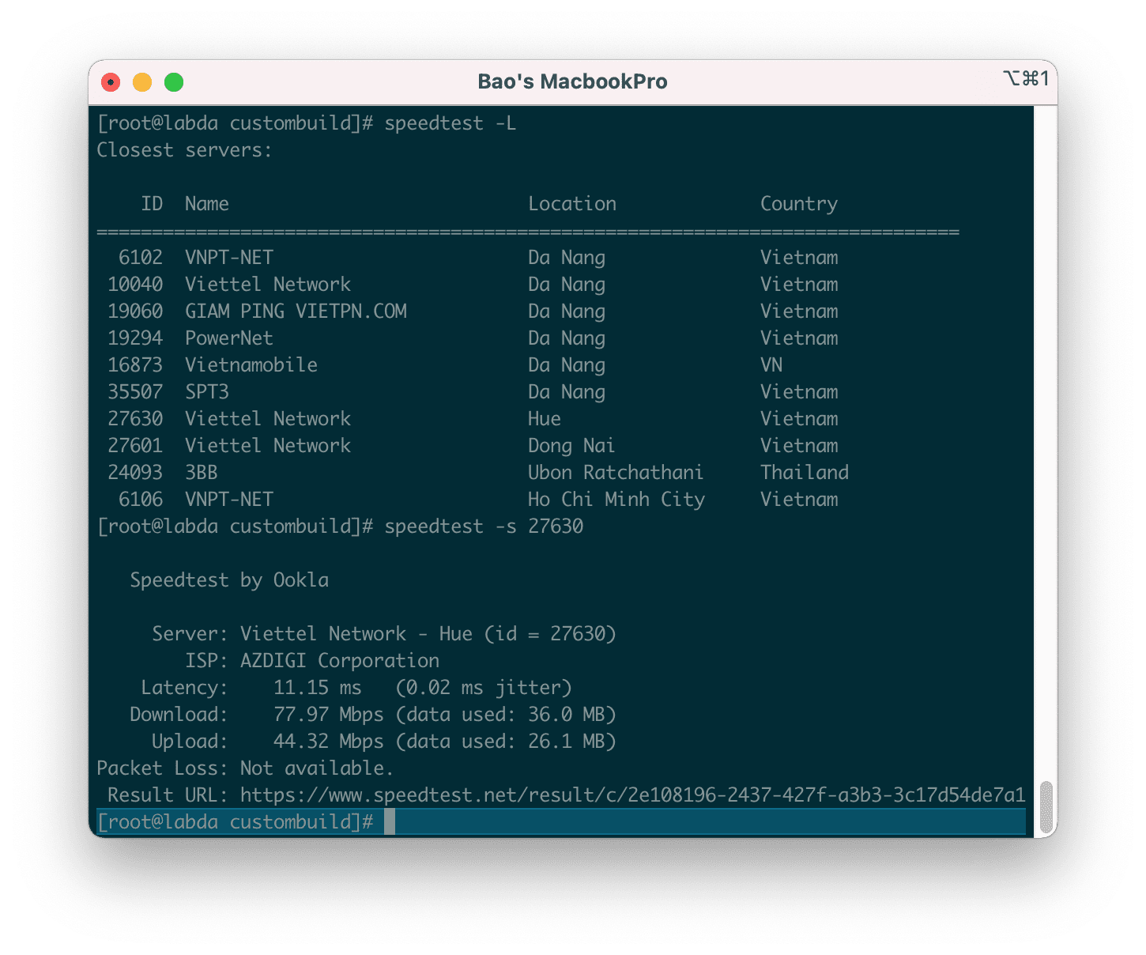
Task: Click the PowerNet server name
Action: click(228, 338)
